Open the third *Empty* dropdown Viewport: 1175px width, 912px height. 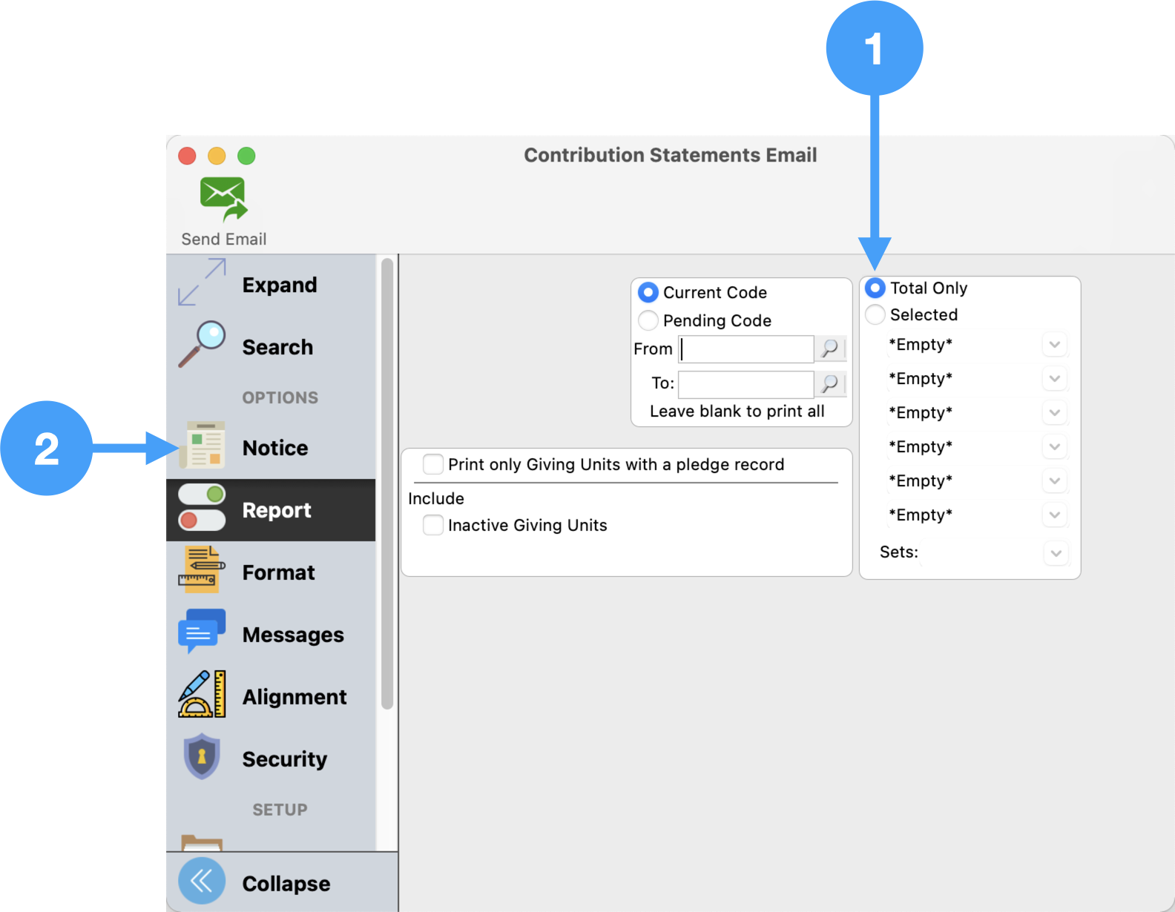[1054, 412]
